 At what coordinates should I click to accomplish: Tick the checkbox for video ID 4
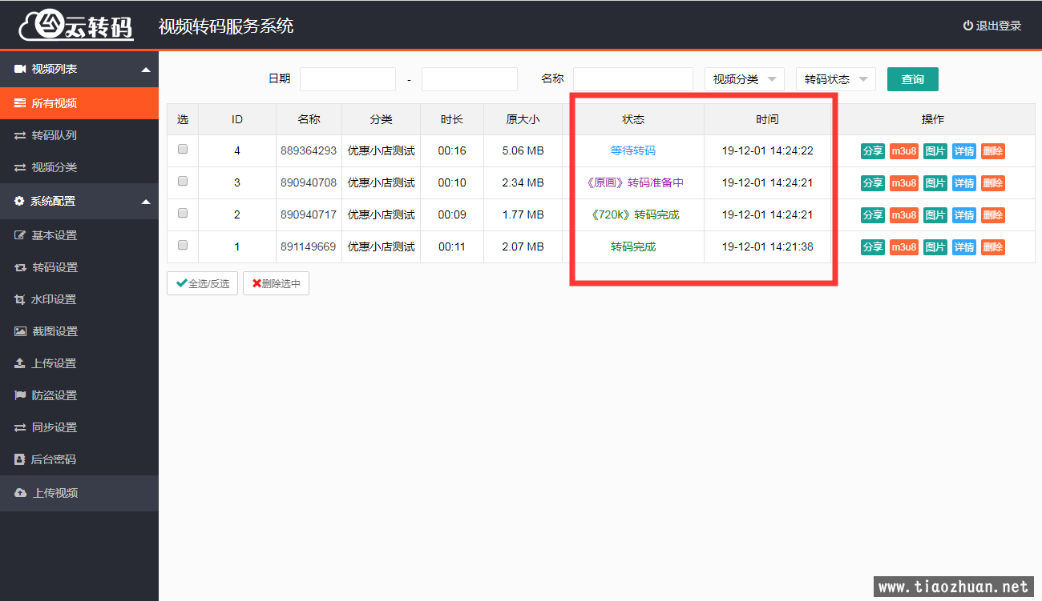pos(183,149)
